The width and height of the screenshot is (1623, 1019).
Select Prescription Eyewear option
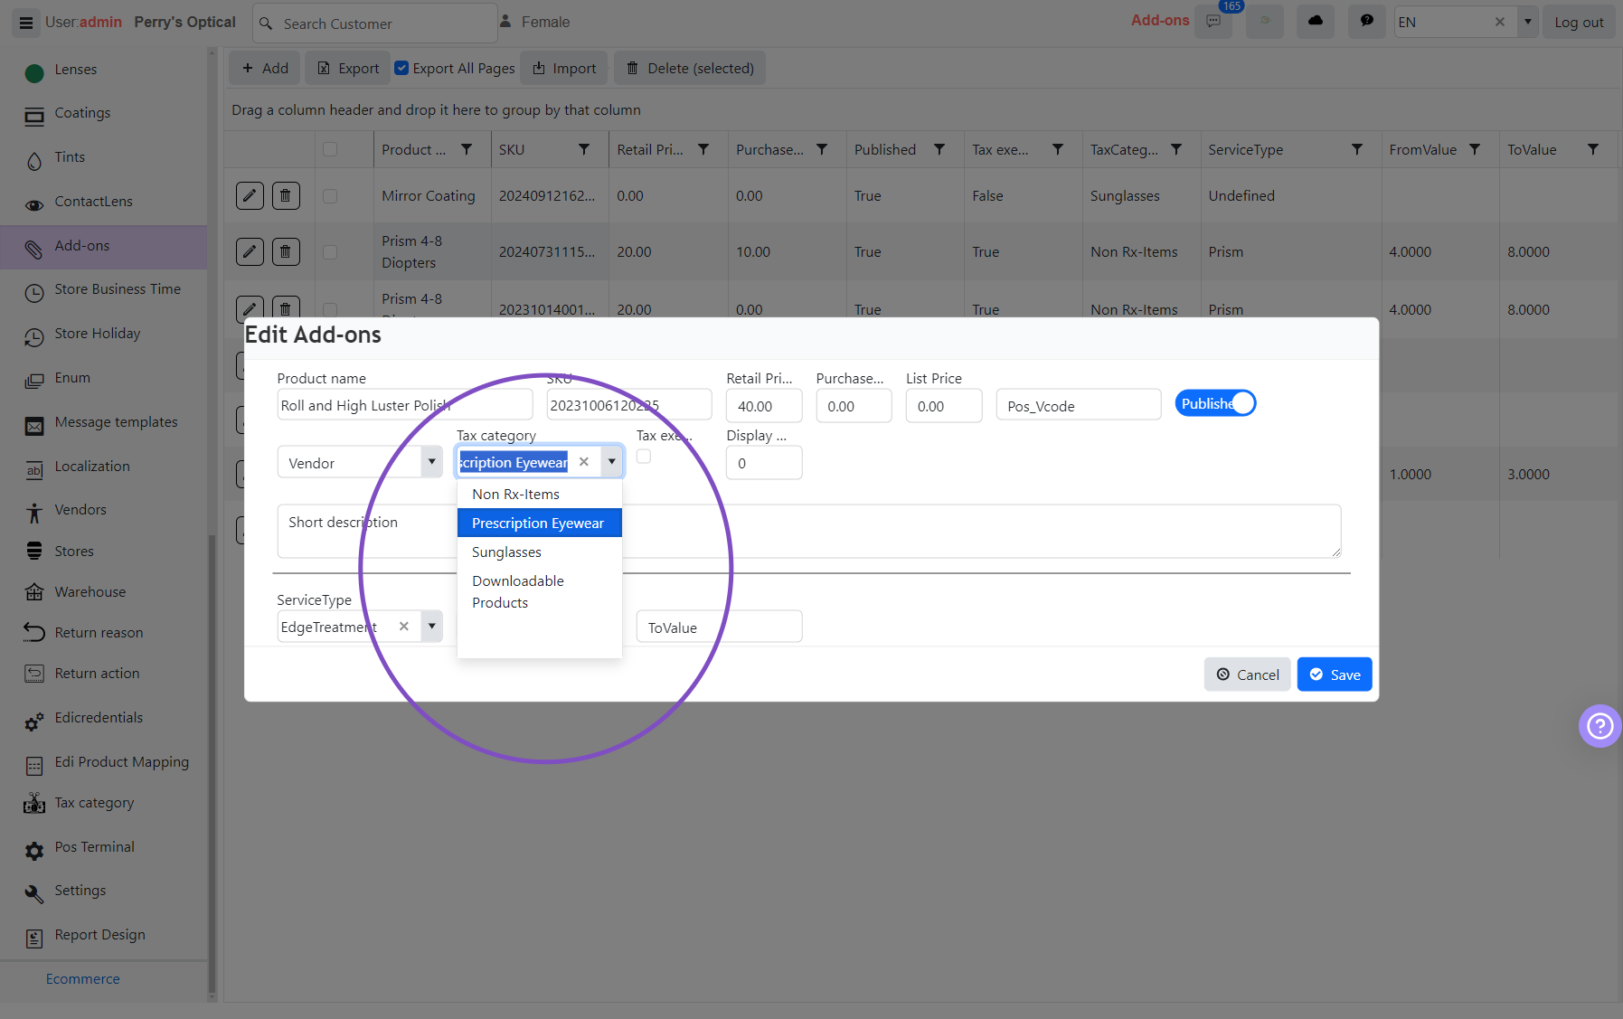[540, 524]
